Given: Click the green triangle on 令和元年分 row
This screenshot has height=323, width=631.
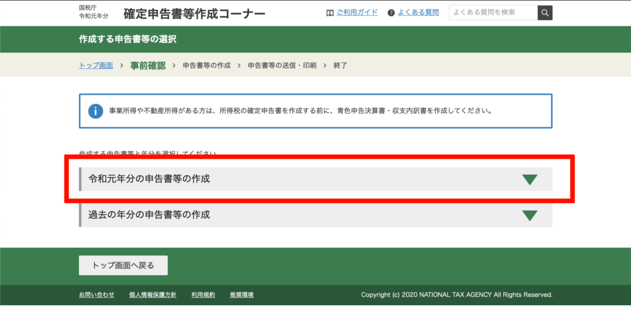Looking at the screenshot, I should pyautogui.click(x=529, y=180).
